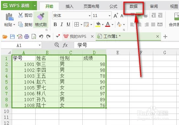Export to PDF icon
The height and width of the screenshot is (125, 179).
click(20, 37)
